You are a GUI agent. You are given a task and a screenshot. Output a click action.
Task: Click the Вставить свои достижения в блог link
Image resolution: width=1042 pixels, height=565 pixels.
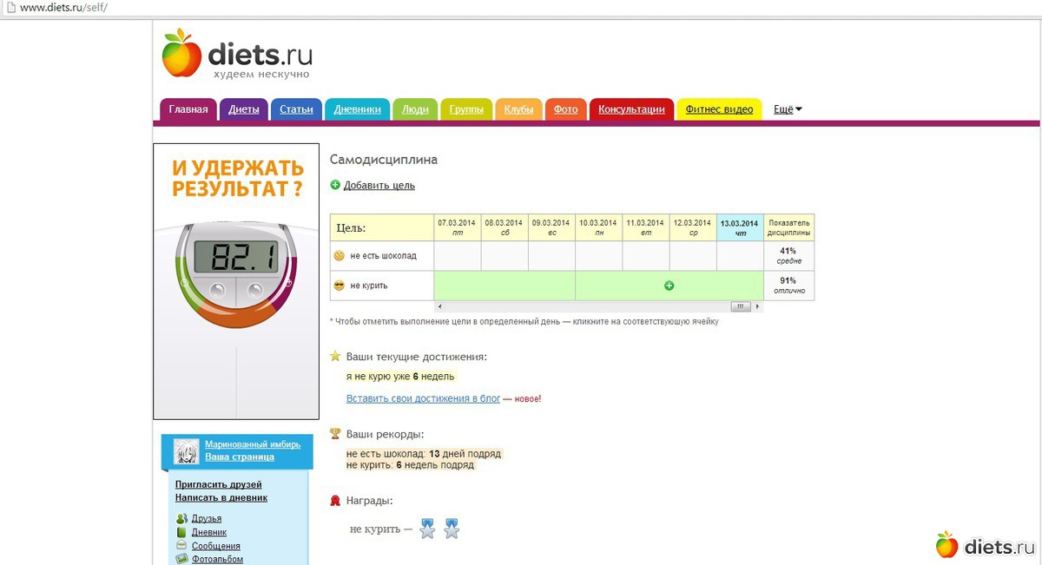click(x=423, y=398)
